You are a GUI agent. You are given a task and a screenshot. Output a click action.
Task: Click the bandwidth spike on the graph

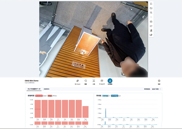point(106,112)
